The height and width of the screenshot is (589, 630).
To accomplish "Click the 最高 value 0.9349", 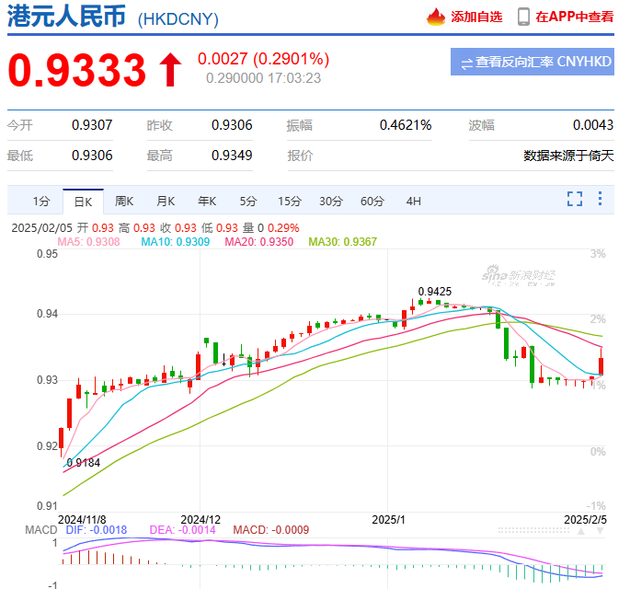I will point(232,156).
